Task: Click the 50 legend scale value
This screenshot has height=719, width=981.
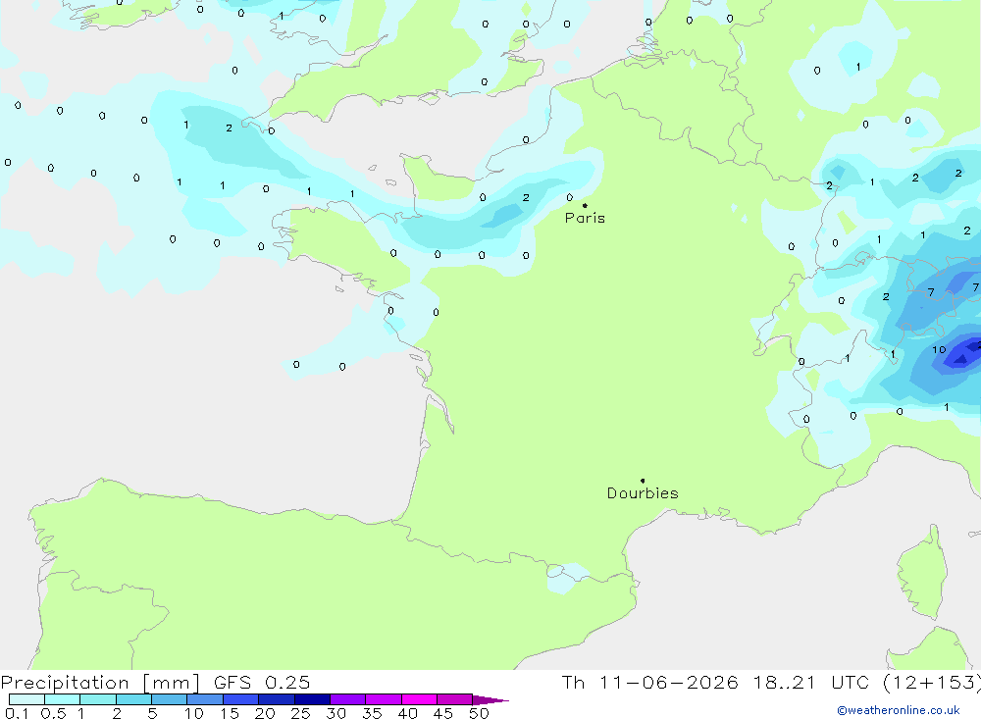Action: (x=479, y=713)
